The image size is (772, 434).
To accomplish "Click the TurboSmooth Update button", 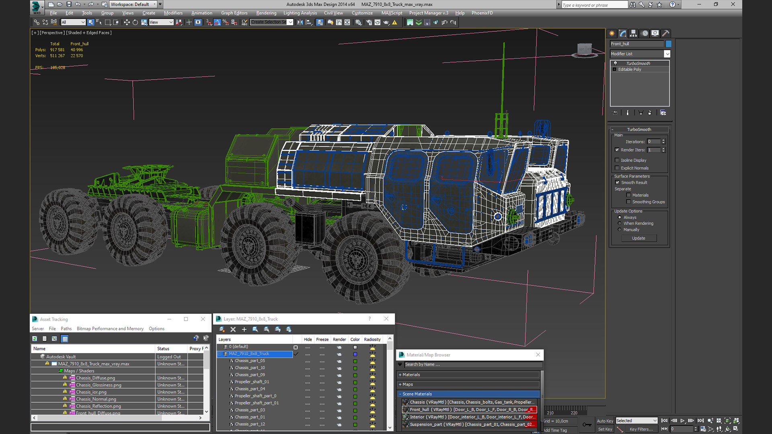I will tap(639, 238).
